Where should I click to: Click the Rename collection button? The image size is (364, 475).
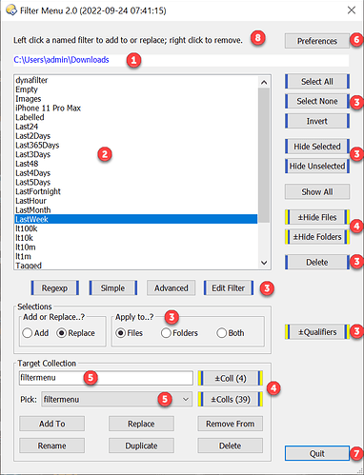pyautogui.click(x=51, y=445)
